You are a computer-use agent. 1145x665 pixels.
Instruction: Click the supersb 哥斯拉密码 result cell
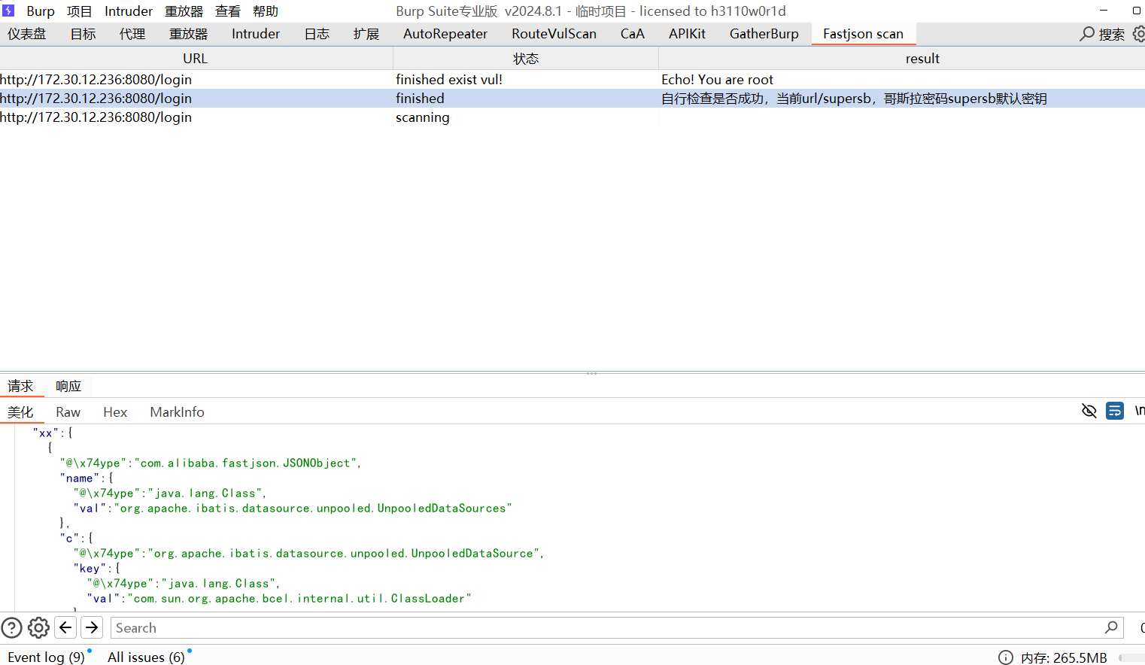[x=902, y=99]
